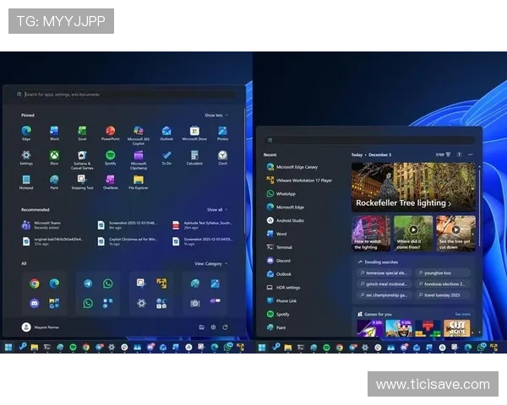Click Start button on the left taskbar

click(8, 347)
